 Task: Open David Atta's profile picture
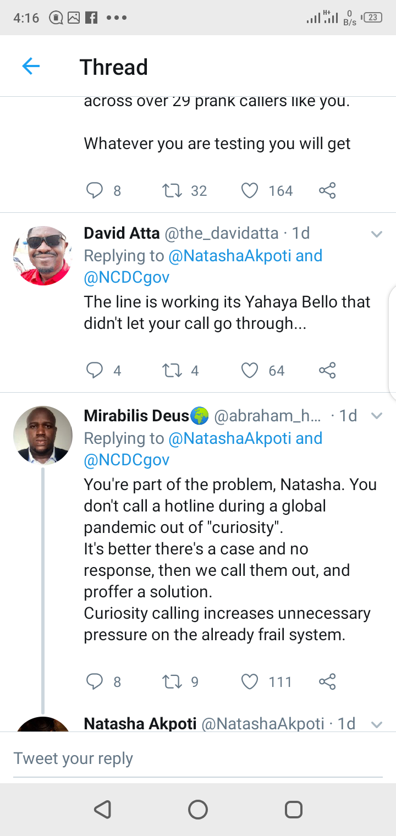(42, 255)
